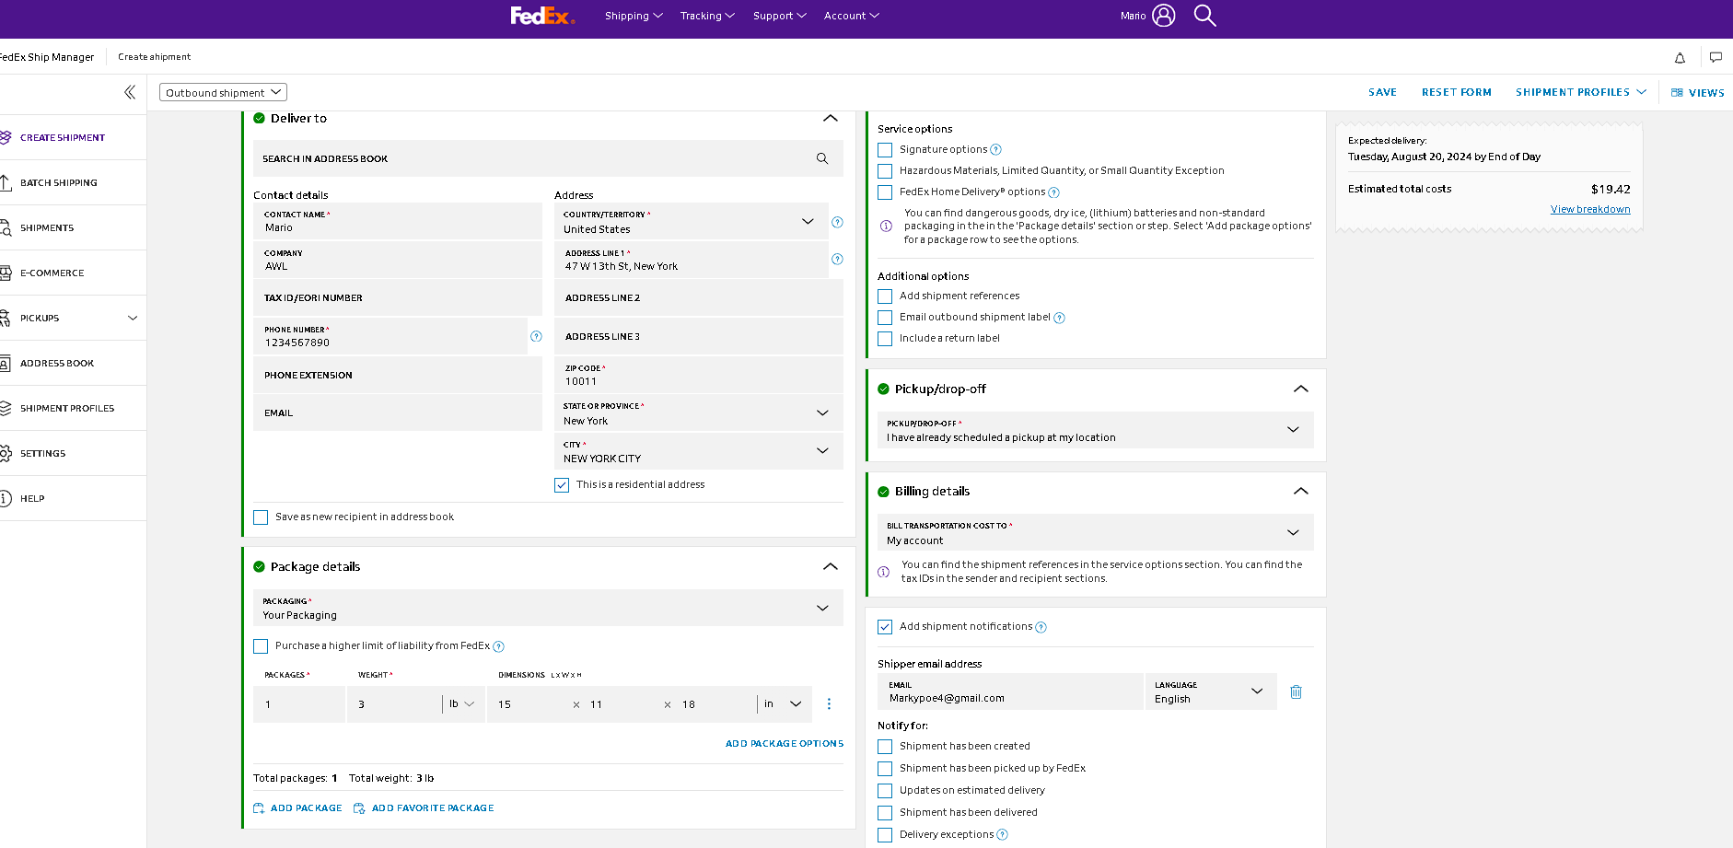Check Add shipment references
Image resolution: width=1733 pixels, height=848 pixels.
coord(885,296)
